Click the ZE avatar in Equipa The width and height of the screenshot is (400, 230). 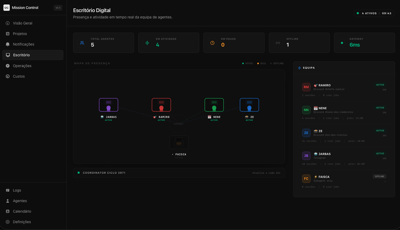click(x=306, y=133)
